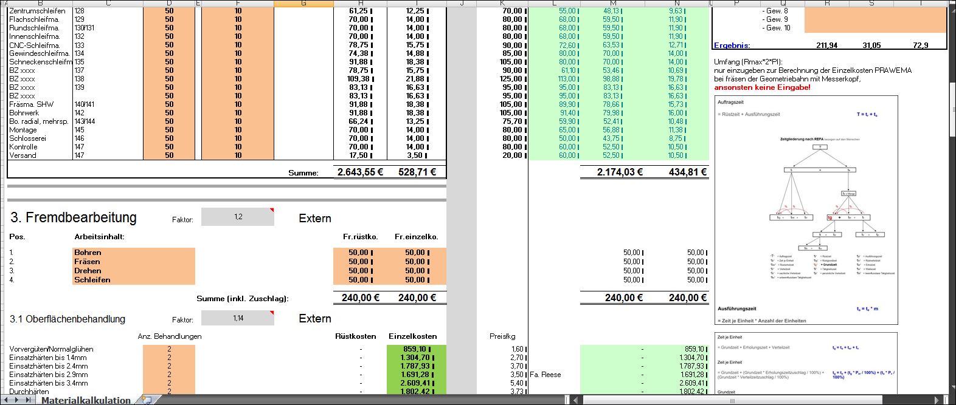Select the orange Bohren cell under Arbeitsinhalt

(x=133, y=252)
